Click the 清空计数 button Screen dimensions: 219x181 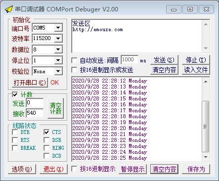[55, 108]
